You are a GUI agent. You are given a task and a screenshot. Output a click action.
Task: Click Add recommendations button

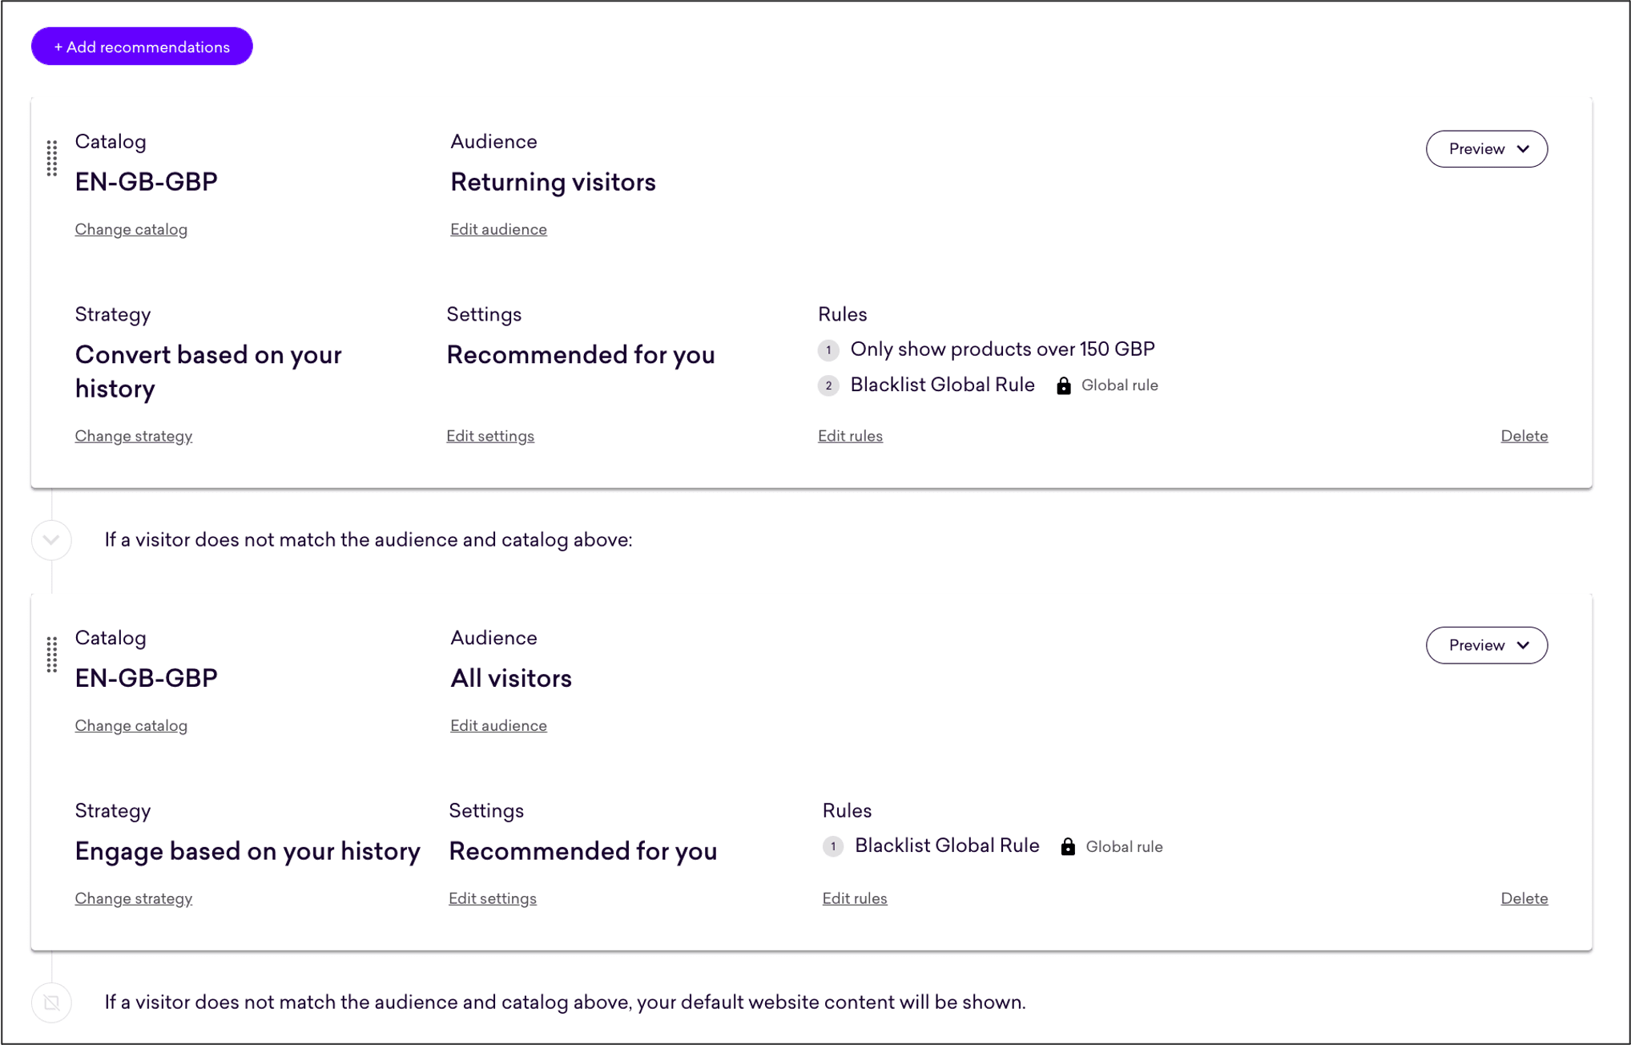click(142, 46)
